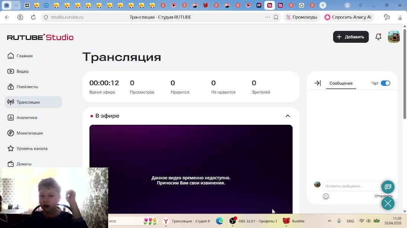
Task: Click the Просмотров counter label
Action: [x=142, y=92]
